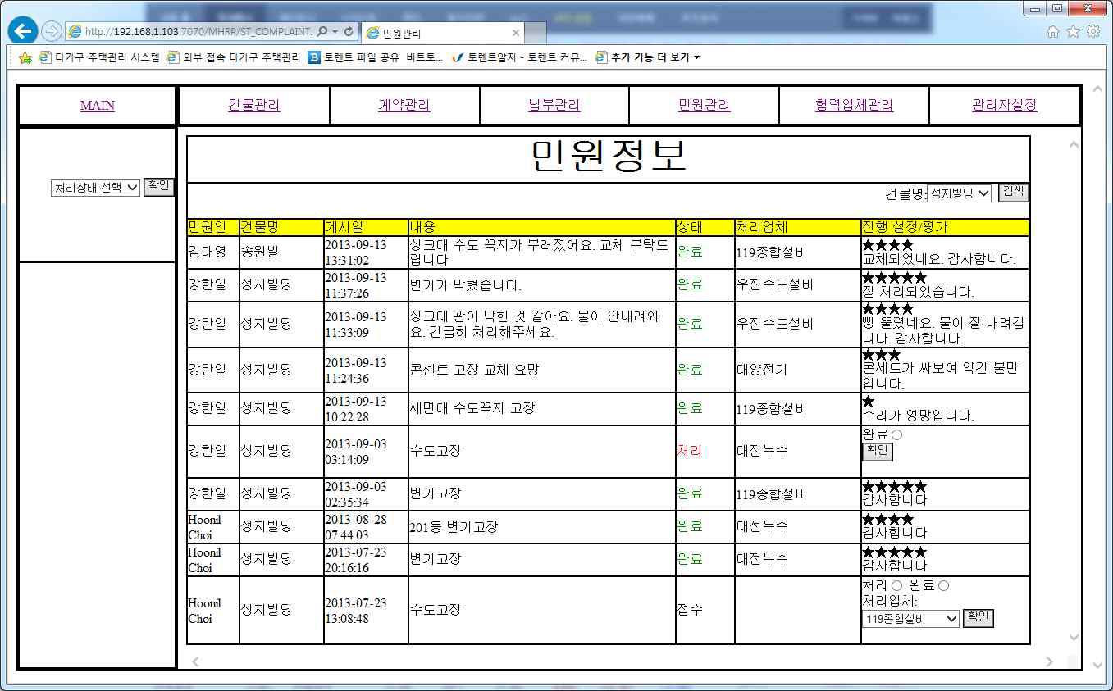Open 민원관리 menu

coord(704,105)
